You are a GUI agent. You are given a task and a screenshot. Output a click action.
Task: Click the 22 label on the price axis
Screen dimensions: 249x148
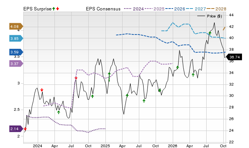click(231, 142)
